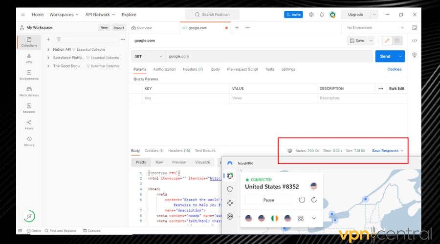Open the Settings request tab

288,69
